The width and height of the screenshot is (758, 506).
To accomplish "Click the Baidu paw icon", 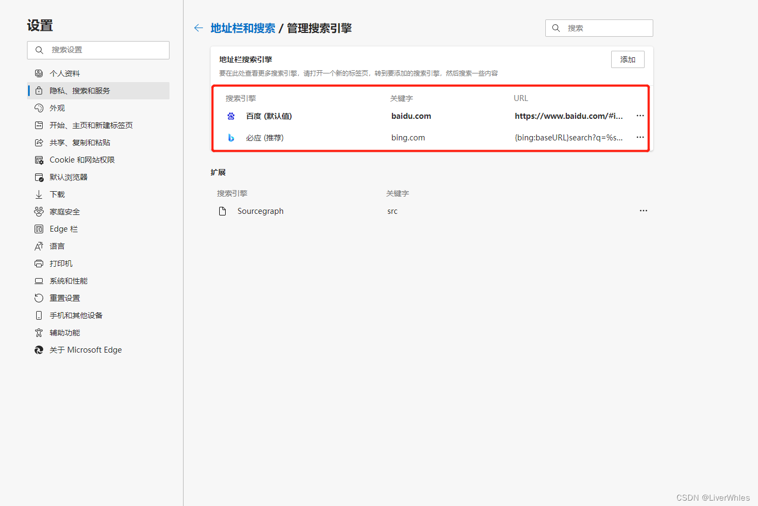I will click(x=231, y=116).
